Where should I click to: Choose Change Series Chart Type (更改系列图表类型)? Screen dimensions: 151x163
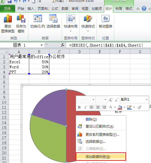click(101, 135)
